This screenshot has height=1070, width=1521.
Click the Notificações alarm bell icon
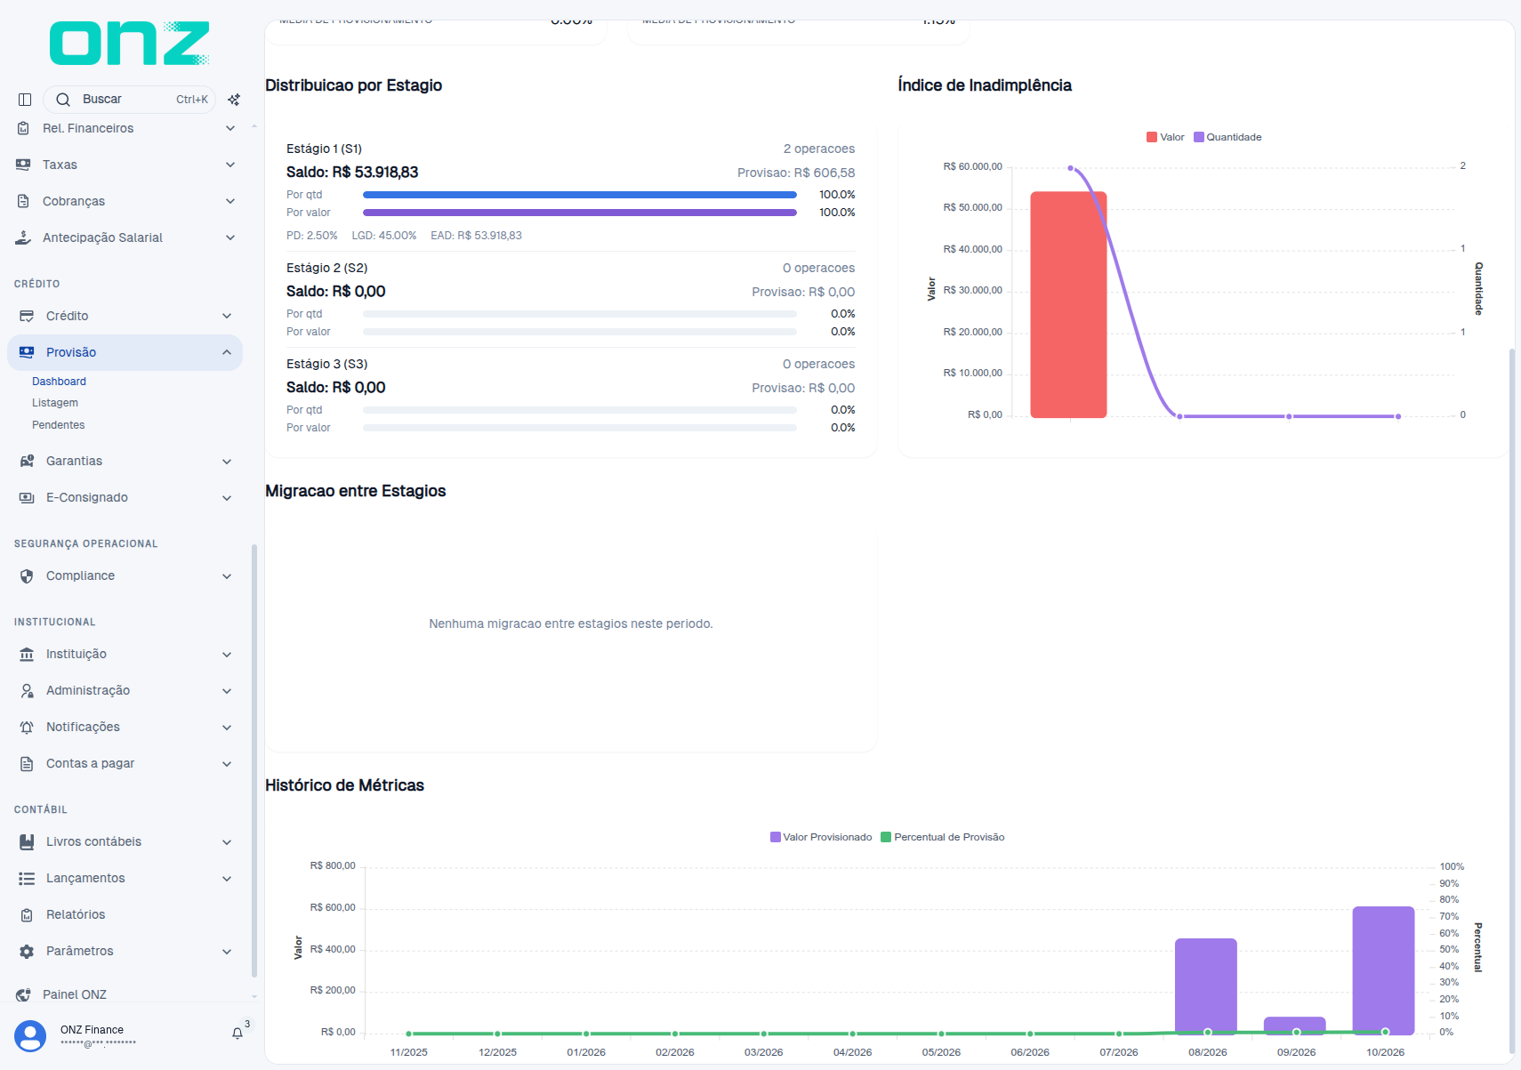point(27,727)
